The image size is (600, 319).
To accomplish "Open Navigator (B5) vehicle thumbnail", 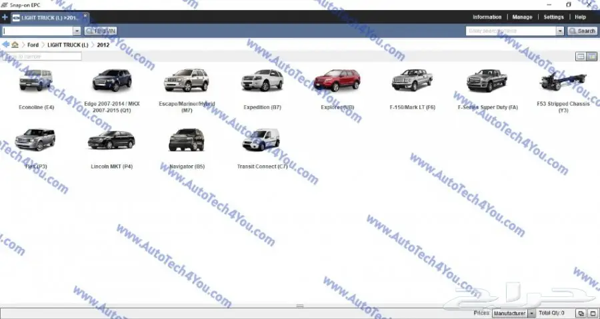I will click(187, 139).
